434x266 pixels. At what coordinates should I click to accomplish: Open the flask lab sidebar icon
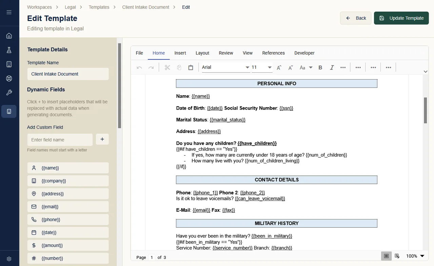click(x=9, y=50)
